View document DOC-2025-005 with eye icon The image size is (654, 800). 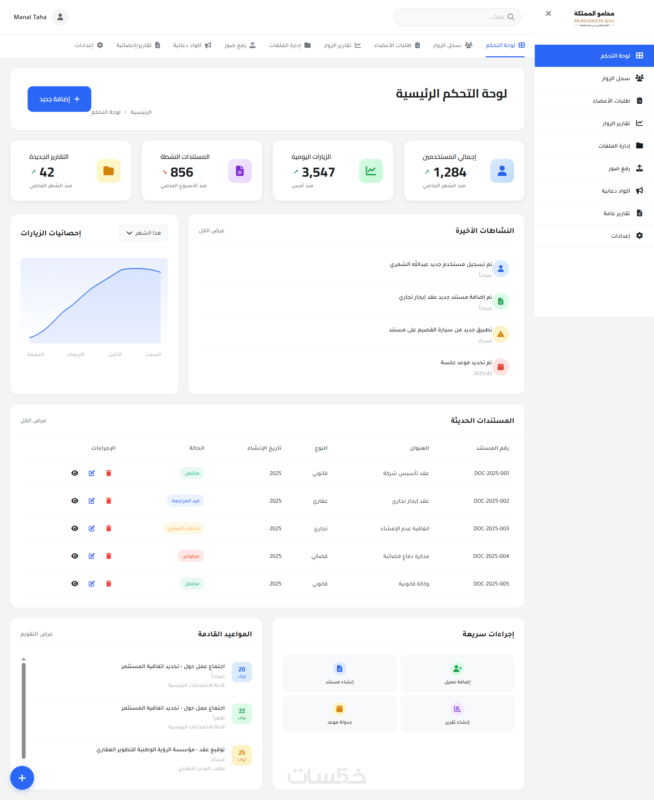(x=75, y=583)
